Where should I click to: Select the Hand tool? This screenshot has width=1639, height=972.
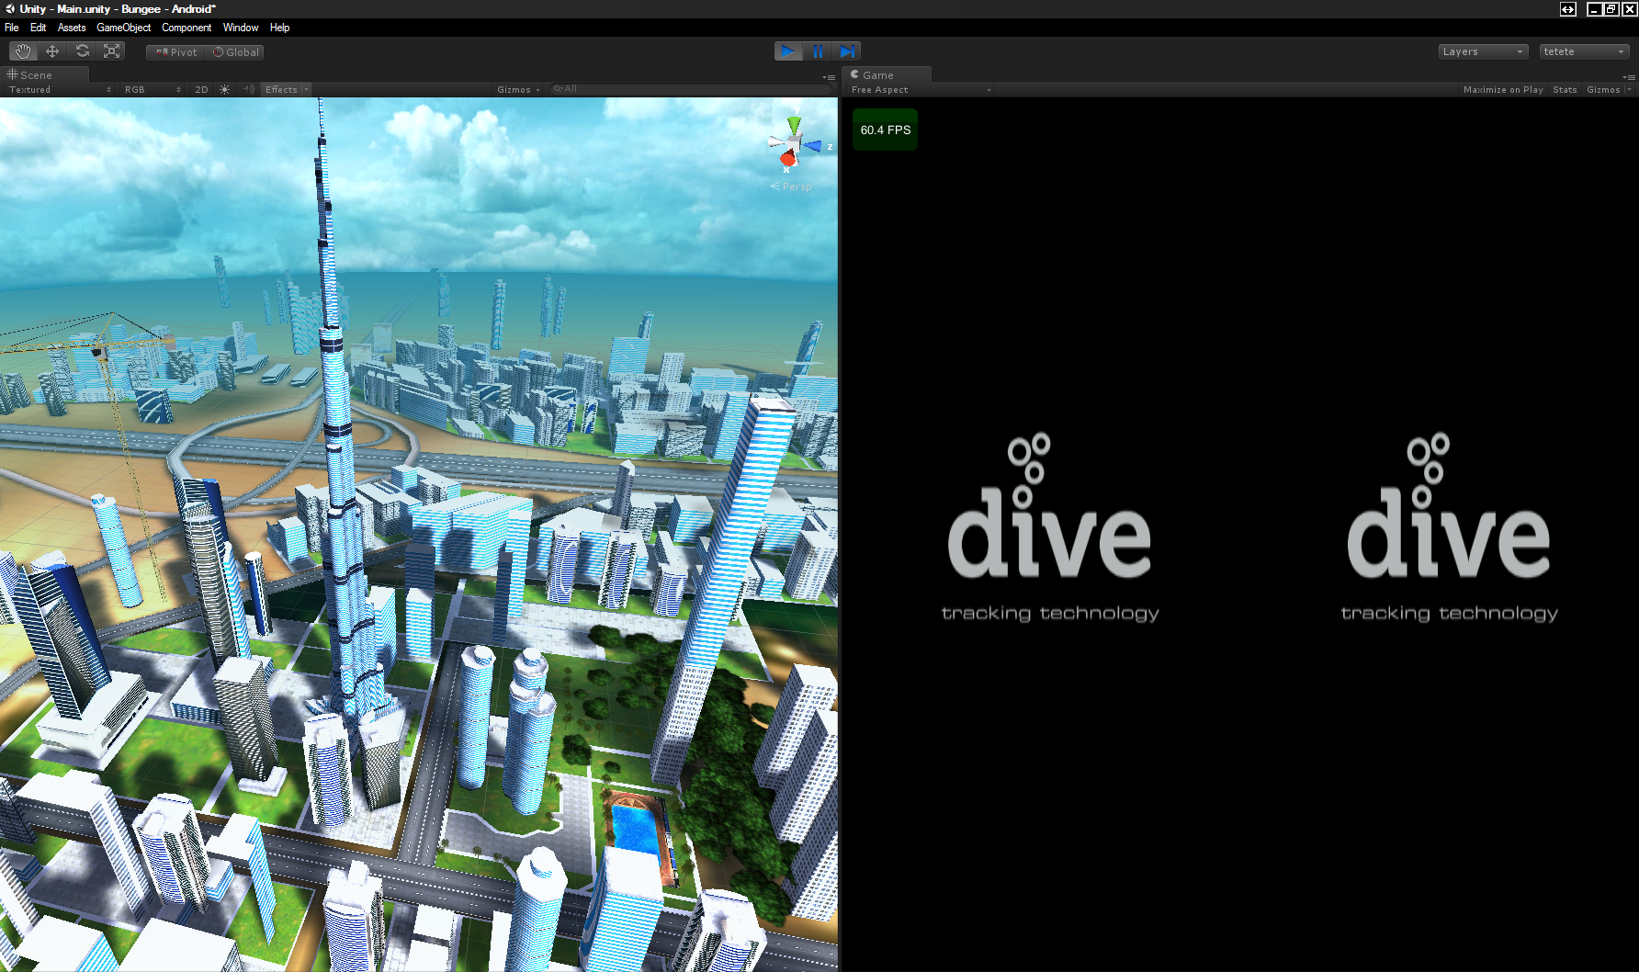pos(23,51)
